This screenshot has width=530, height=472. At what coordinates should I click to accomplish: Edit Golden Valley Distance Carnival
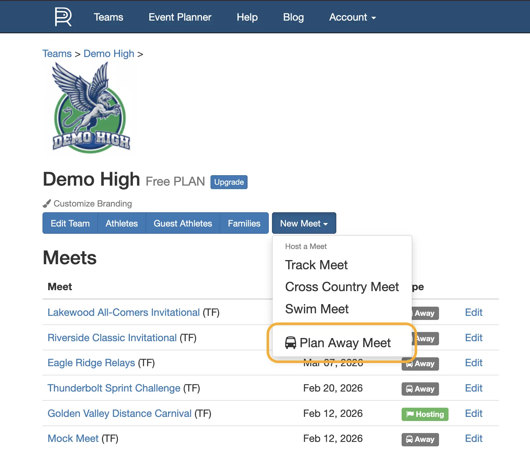point(474,413)
